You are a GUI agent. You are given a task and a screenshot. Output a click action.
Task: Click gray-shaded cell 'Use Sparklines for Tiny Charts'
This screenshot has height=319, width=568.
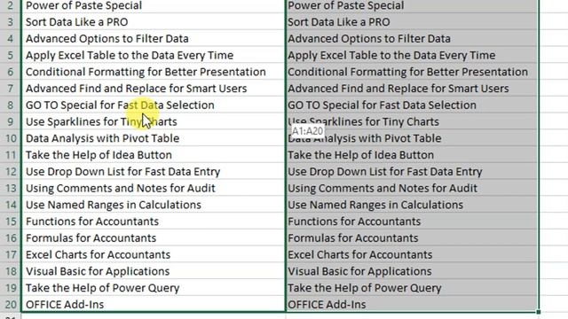412,122
